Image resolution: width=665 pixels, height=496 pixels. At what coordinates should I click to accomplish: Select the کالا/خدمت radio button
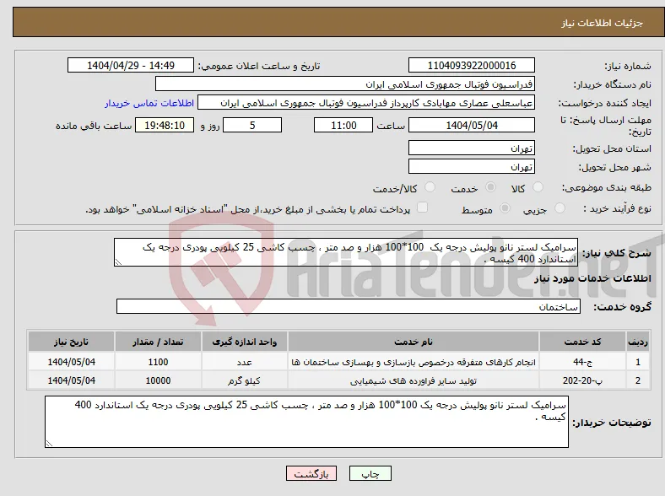430,187
